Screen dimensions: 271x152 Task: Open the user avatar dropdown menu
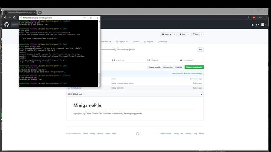click(x=263, y=24)
